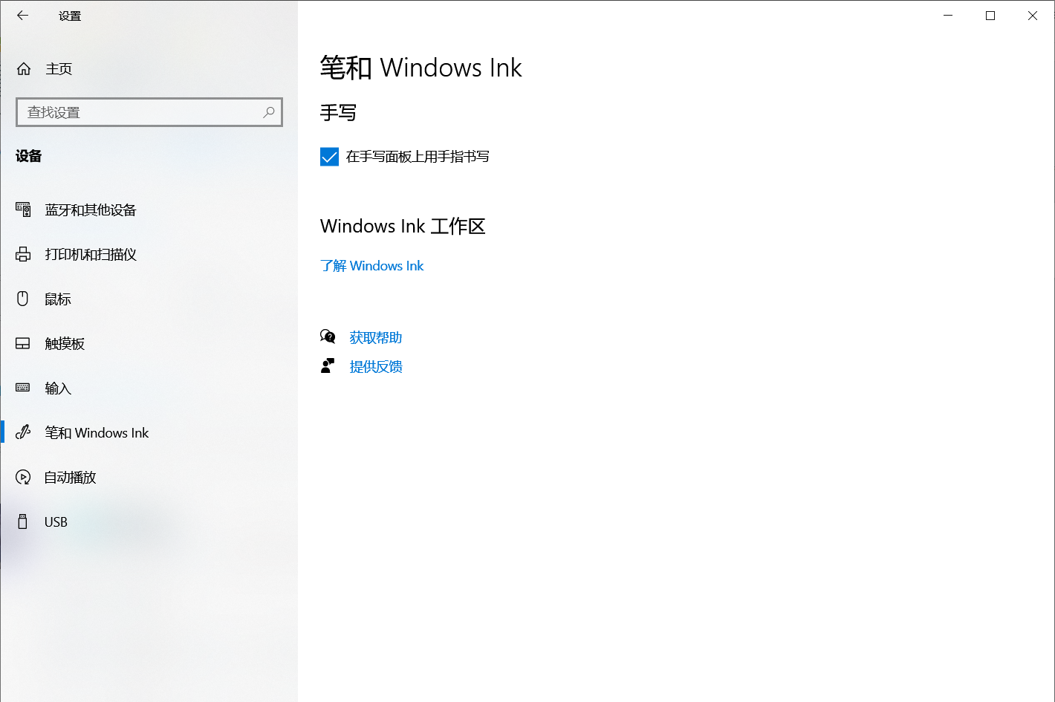Click the keyboard icon beside 输入
Screen dimensions: 1055x702
coord(23,388)
